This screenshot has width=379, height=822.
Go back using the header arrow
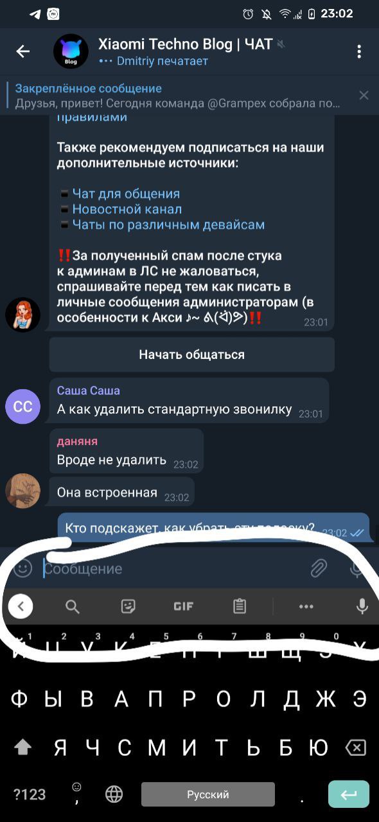[23, 52]
